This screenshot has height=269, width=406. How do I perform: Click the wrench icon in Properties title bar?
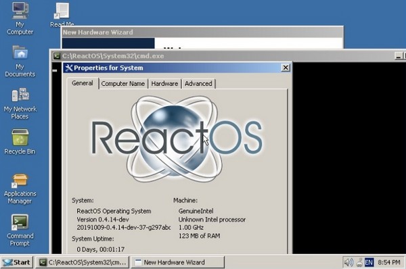click(x=69, y=68)
